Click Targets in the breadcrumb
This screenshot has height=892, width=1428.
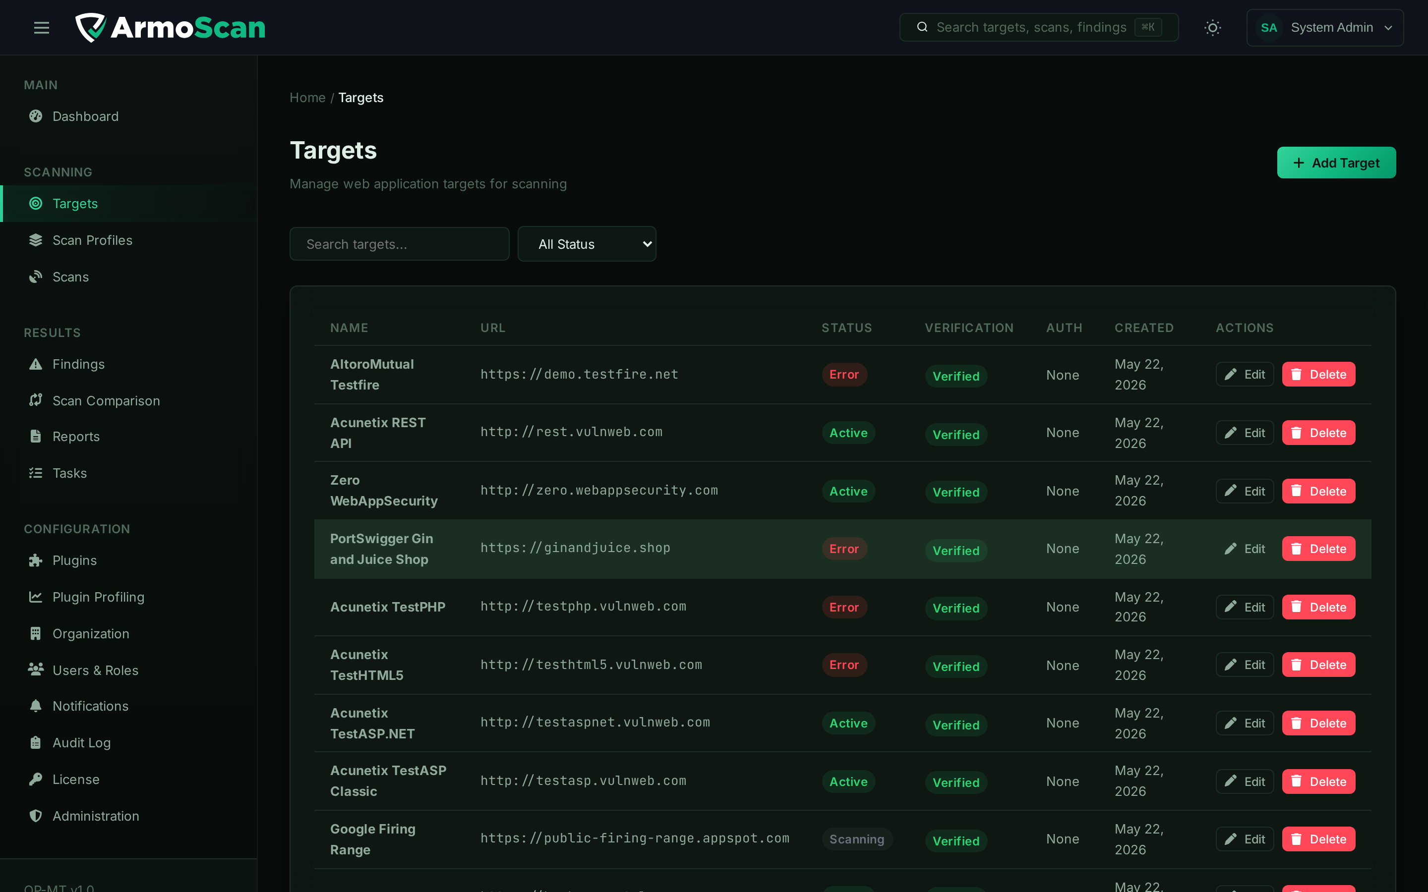(x=360, y=97)
